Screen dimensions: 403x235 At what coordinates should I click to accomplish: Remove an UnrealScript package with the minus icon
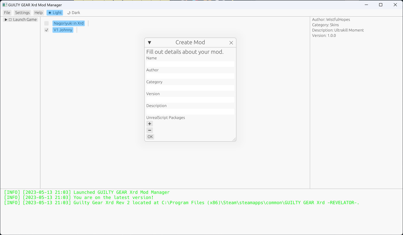tap(149, 130)
